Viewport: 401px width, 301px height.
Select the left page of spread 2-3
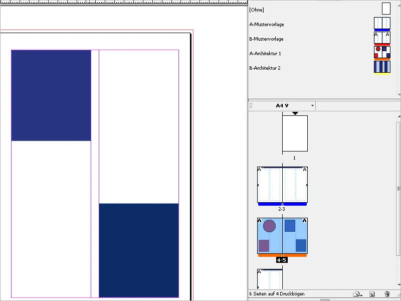pos(270,185)
